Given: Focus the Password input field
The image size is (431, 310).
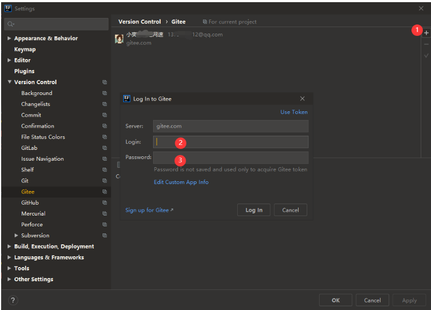Looking at the screenshot, I should pyautogui.click(x=231, y=158).
